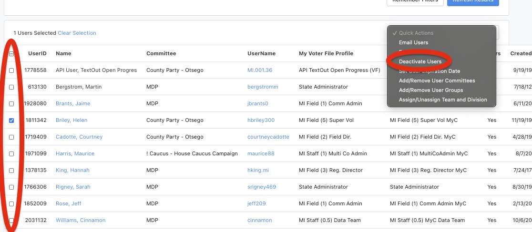Sort by My Voter File Profile header
Screen dimensions: 532x232
[326, 53]
